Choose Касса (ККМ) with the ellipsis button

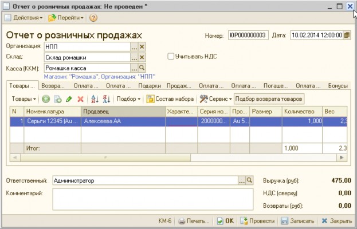[x=134, y=68]
